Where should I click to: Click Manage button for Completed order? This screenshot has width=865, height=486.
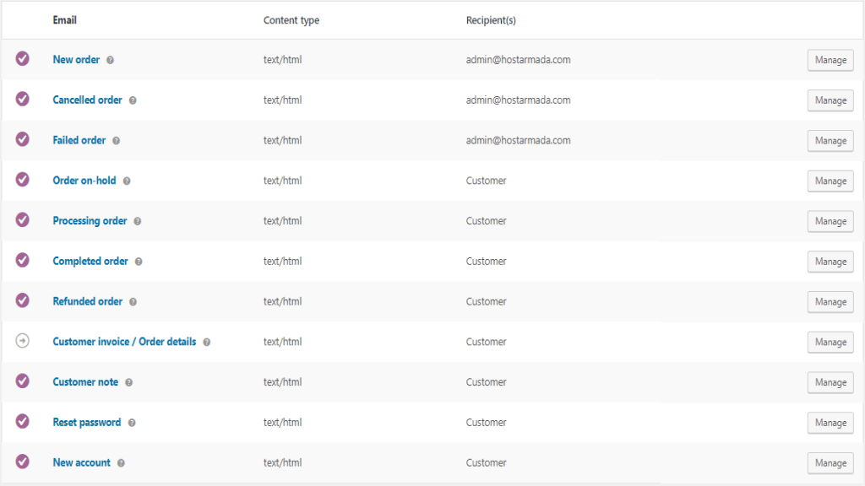830,262
